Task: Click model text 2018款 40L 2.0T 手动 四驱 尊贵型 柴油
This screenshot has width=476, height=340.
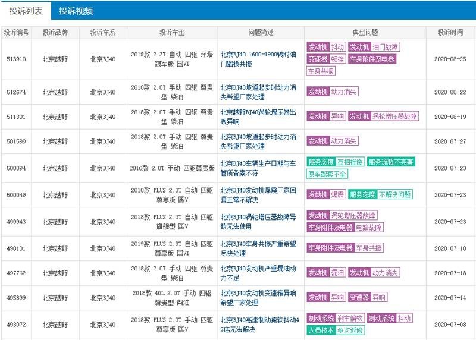Action: click(172, 298)
